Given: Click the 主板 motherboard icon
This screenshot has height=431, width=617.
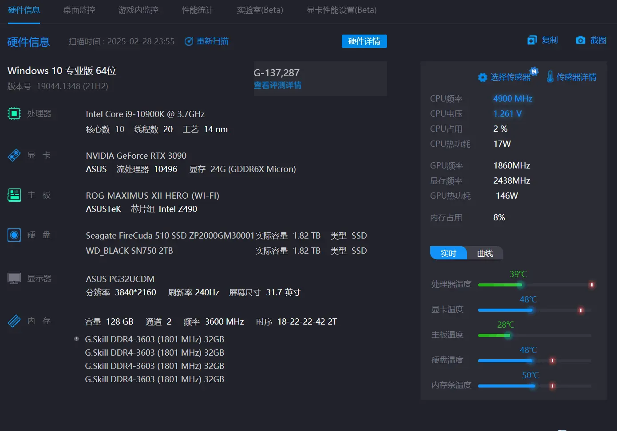Looking at the screenshot, I should click(x=14, y=195).
